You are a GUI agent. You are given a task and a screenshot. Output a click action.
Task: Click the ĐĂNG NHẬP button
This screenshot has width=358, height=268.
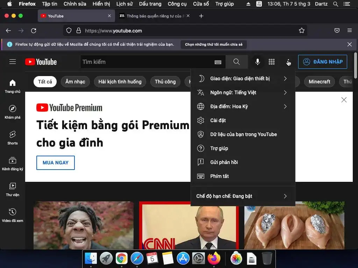point(323,62)
